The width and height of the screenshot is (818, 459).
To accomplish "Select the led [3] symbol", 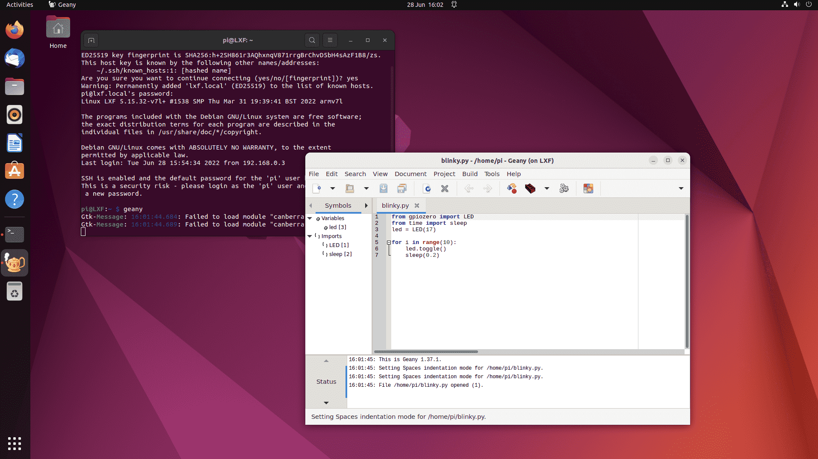I will click(x=337, y=227).
